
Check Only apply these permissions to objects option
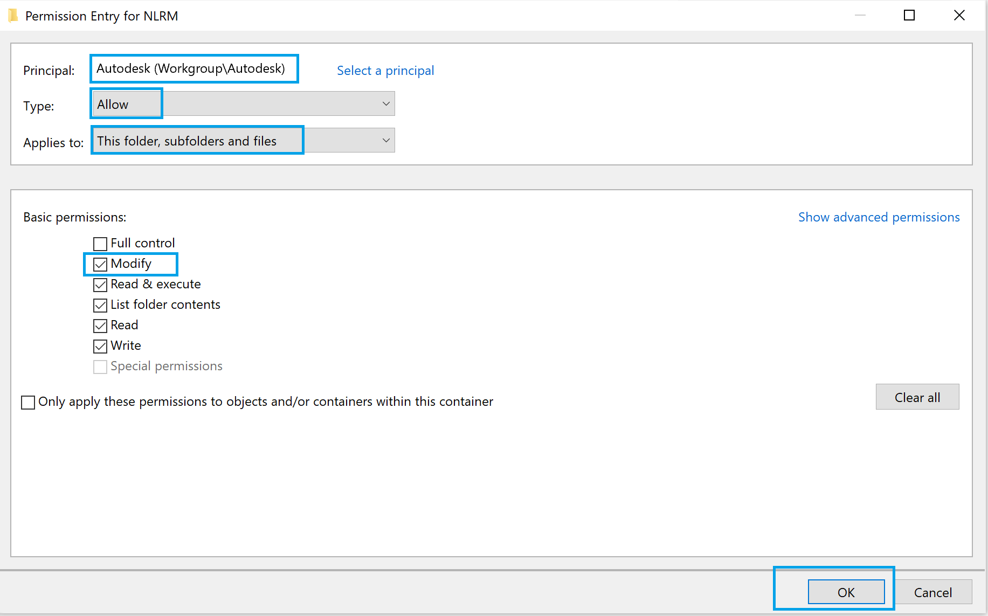point(28,403)
